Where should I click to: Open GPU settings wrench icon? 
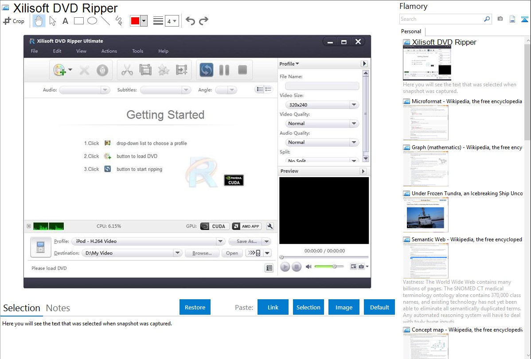pyautogui.click(x=270, y=226)
